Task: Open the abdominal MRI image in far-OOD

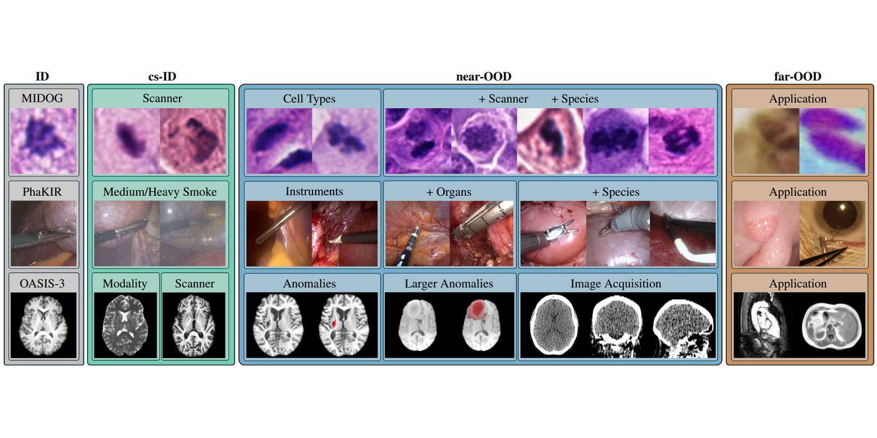Action: tap(832, 325)
